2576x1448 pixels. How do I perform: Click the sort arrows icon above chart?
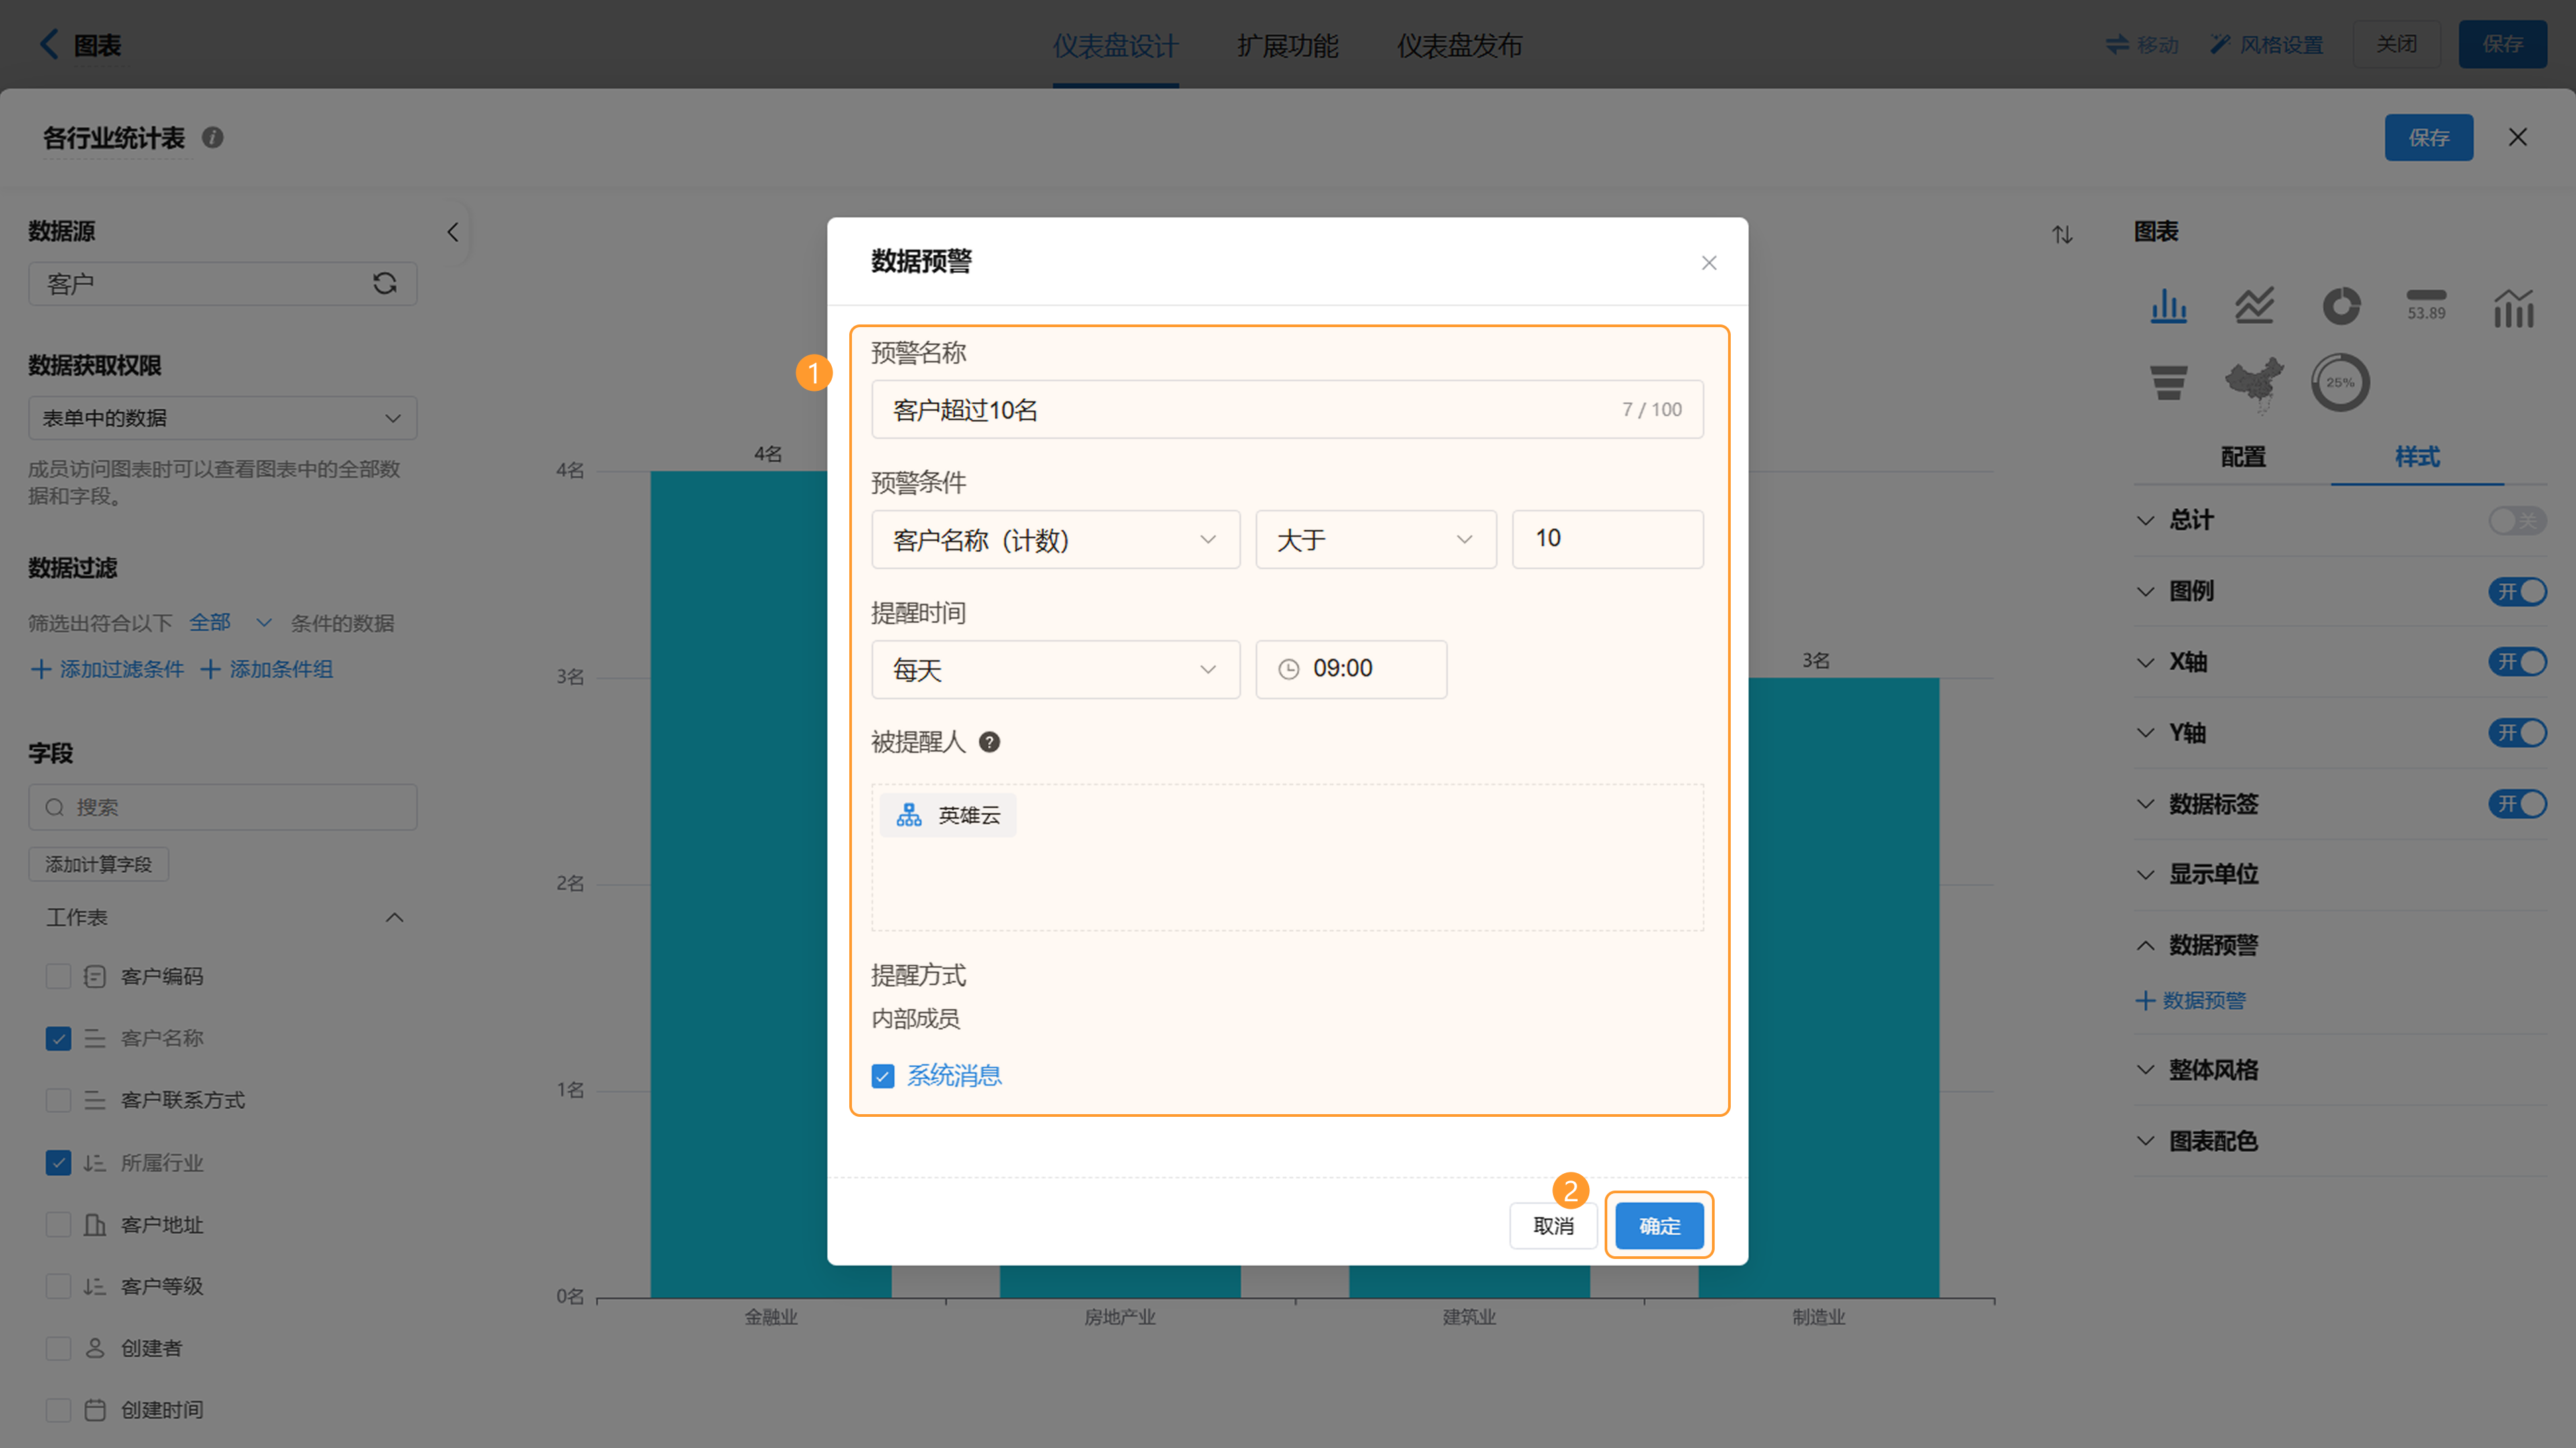point(2062,235)
